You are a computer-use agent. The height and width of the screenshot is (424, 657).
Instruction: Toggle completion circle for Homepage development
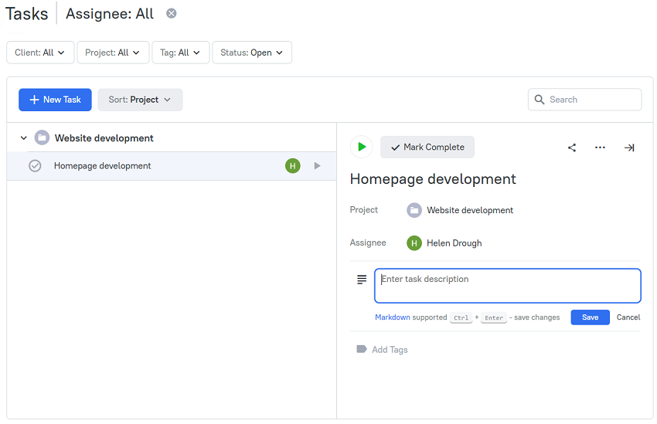pos(35,166)
